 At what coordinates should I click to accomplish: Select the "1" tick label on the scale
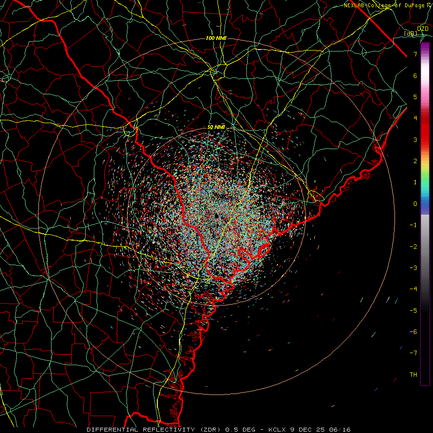[x=415, y=182]
